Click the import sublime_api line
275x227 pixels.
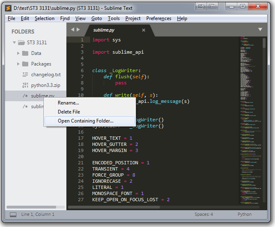[x=118, y=52]
